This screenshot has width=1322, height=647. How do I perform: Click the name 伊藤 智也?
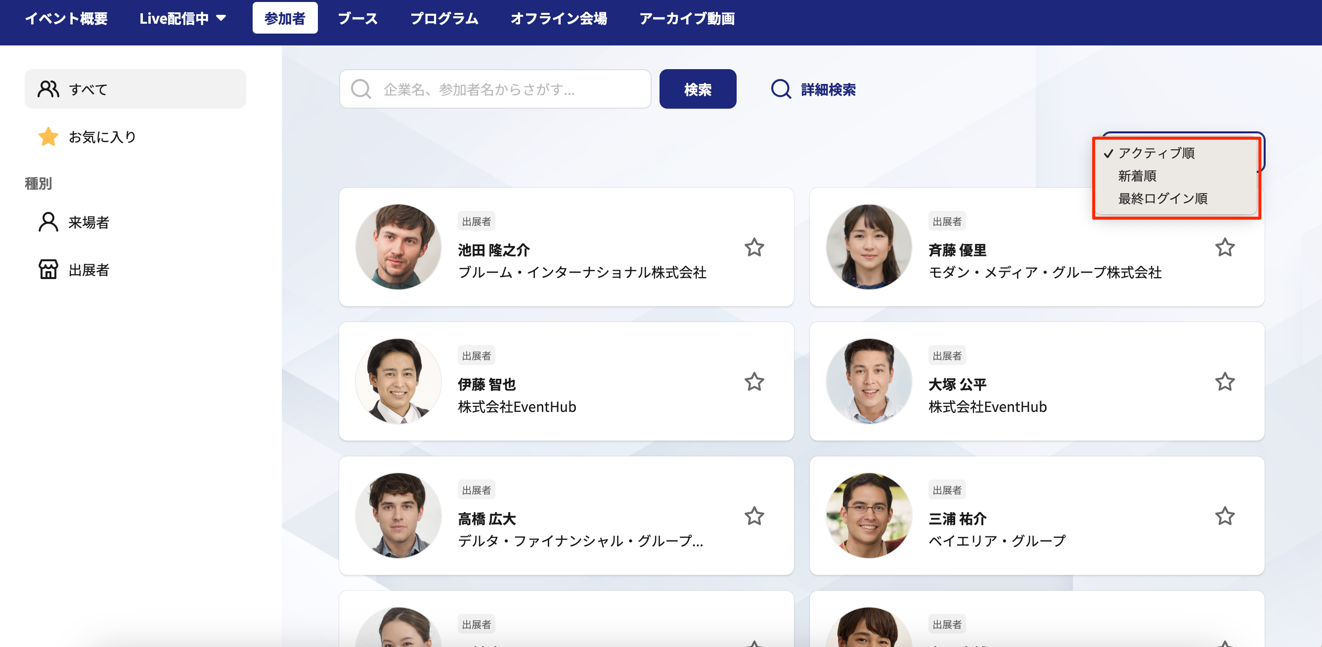(x=486, y=385)
